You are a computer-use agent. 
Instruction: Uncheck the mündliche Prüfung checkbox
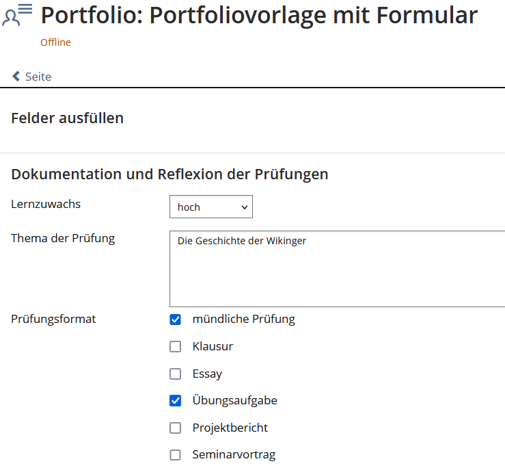click(x=176, y=320)
